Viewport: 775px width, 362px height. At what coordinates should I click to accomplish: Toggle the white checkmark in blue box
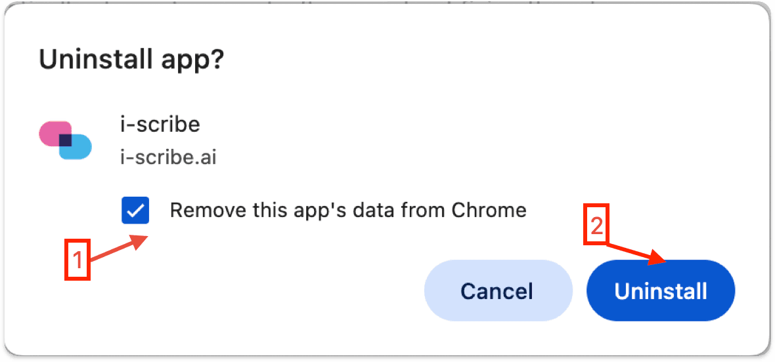tap(135, 211)
